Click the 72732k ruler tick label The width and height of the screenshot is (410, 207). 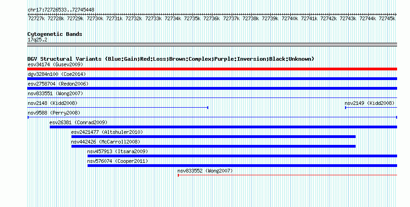[x=134, y=18]
